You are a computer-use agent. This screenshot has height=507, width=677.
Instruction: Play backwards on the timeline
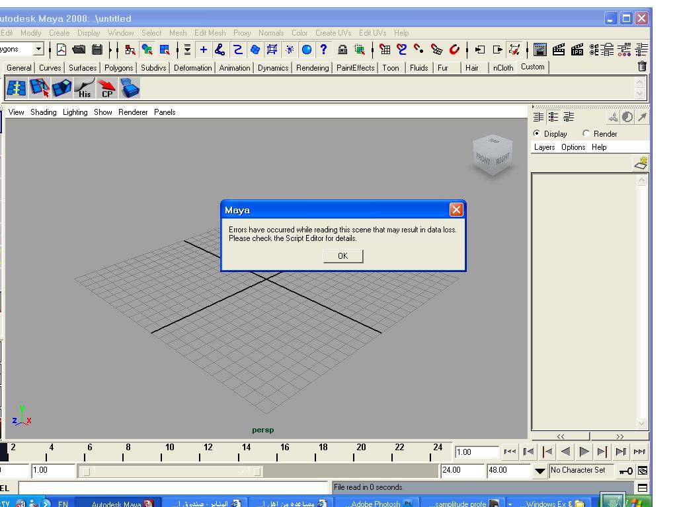tap(566, 452)
